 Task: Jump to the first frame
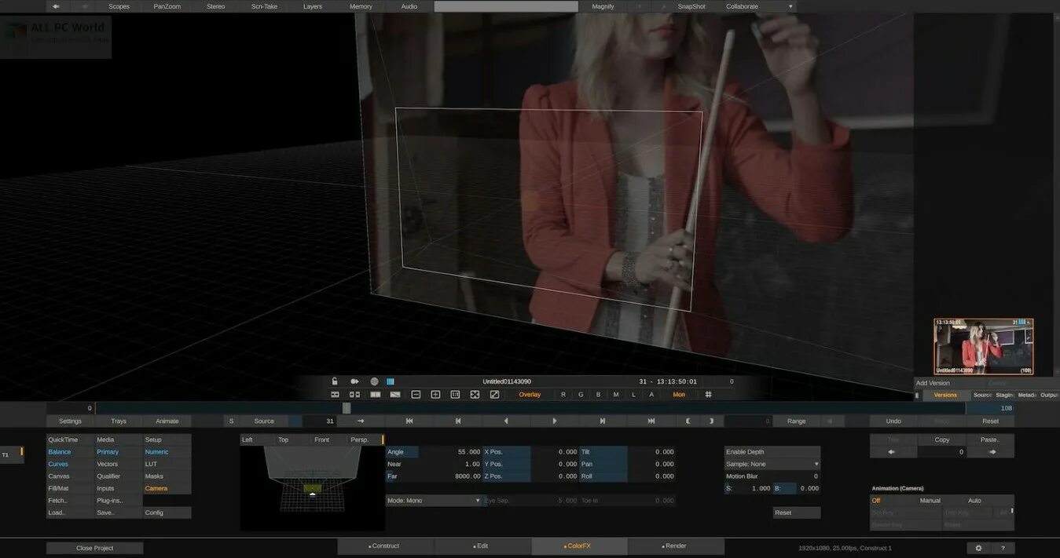409,421
